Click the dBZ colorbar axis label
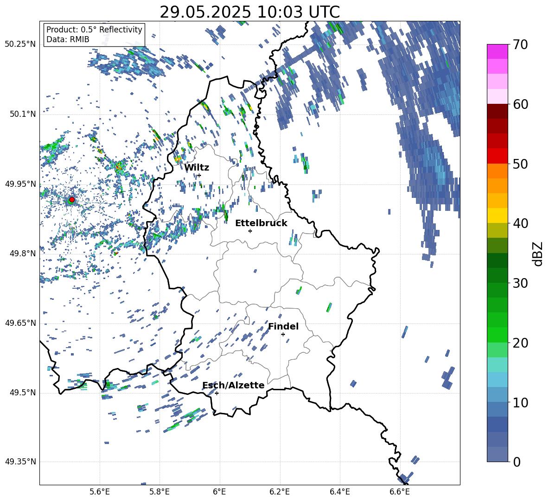The image size is (549, 501). 538,254
